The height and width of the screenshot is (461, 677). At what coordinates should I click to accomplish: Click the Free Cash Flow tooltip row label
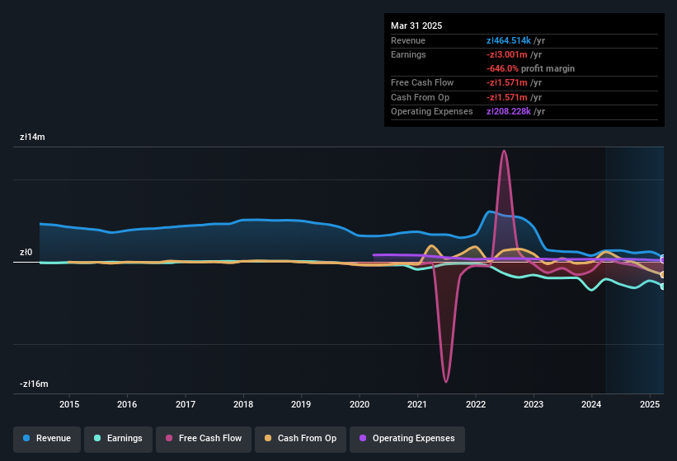[x=422, y=82]
